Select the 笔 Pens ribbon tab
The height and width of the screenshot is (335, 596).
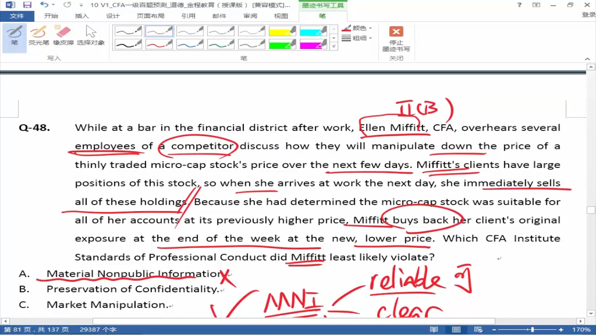[322, 16]
